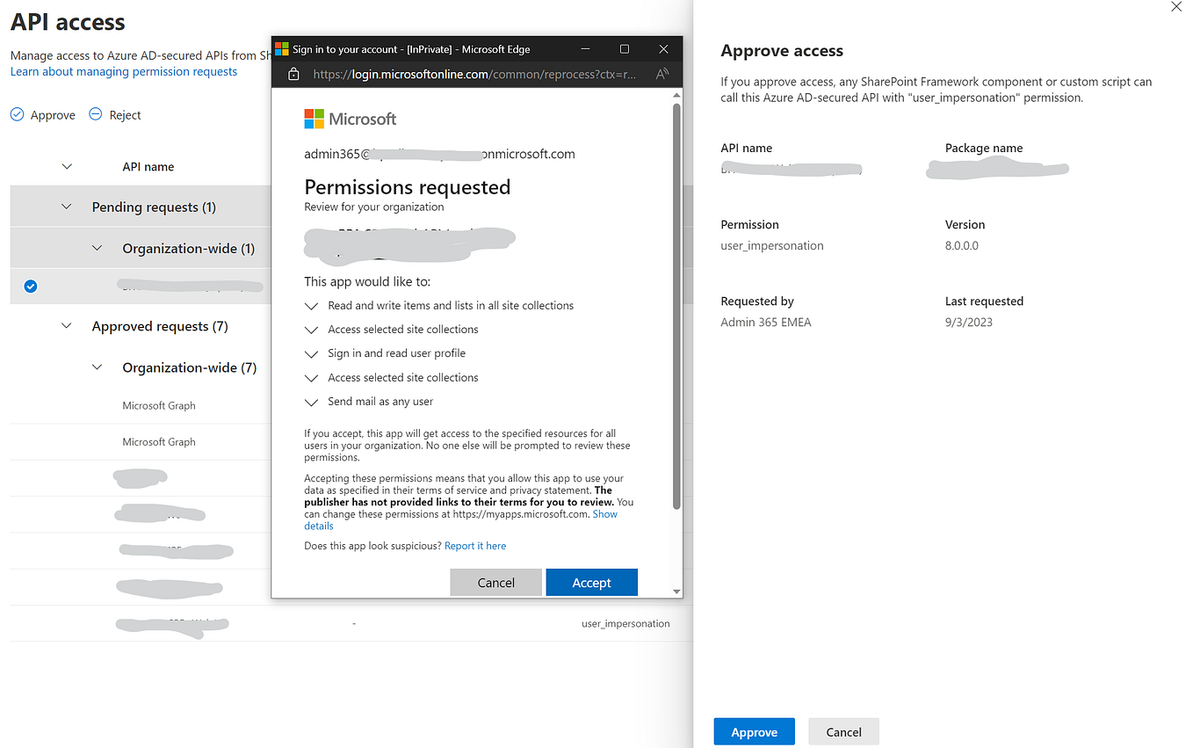
Task: Click the Microsoft Edge icon in the popup title bar
Action: tap(282, 48)
